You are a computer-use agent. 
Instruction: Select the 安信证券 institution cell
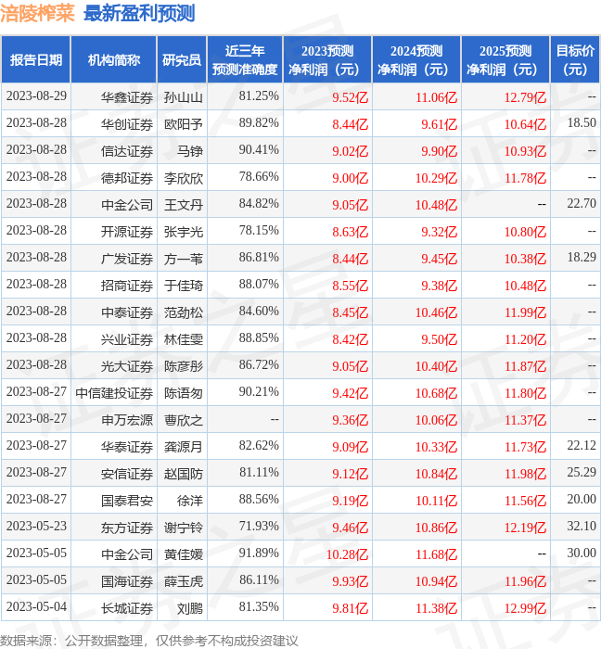pos(114,473)
